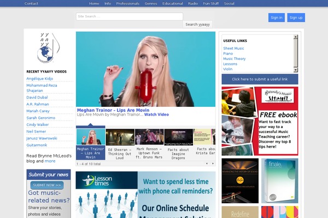Click 'Click here to submit a useful link'
Screen dimensions: 328x218
coord(260,79)
